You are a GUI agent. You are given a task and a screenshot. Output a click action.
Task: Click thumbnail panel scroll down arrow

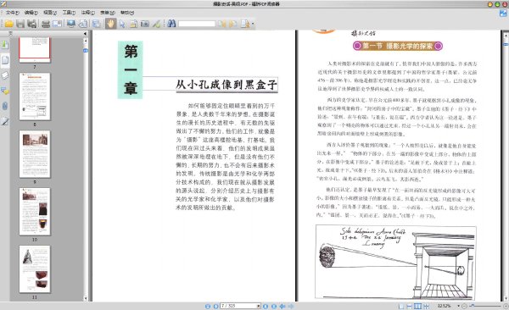tap(86, 298)
